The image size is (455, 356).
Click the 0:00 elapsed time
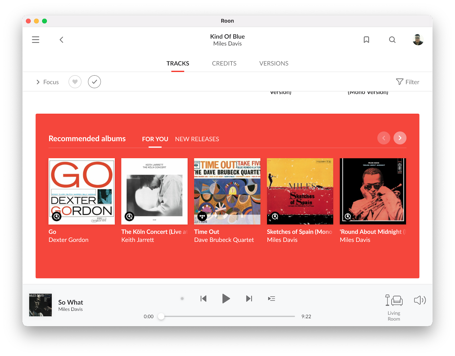click(x=148, y=316)
